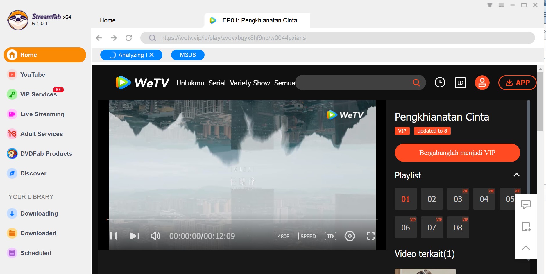Open VIP Services section

click(x=32, y=94)
